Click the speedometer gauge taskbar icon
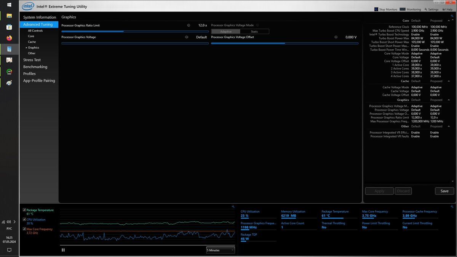 click(x=9, y=71)
